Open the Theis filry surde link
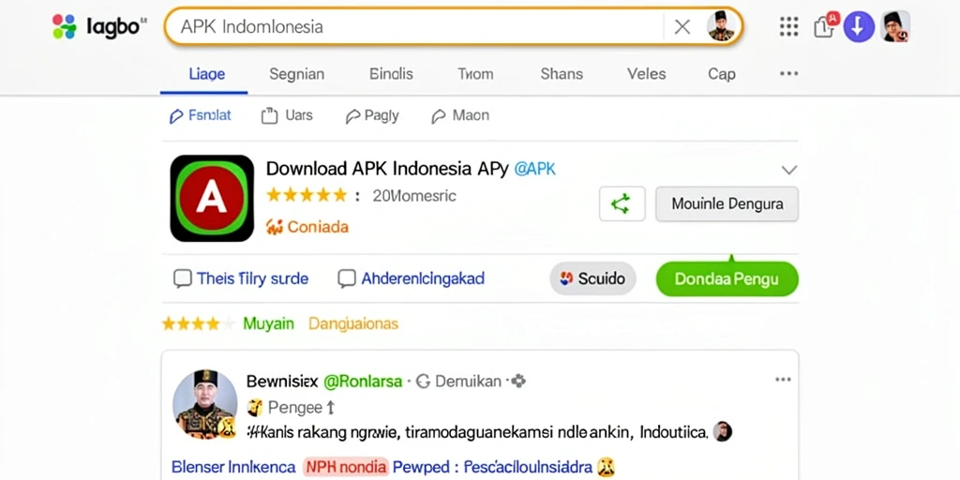 point(252,279)
